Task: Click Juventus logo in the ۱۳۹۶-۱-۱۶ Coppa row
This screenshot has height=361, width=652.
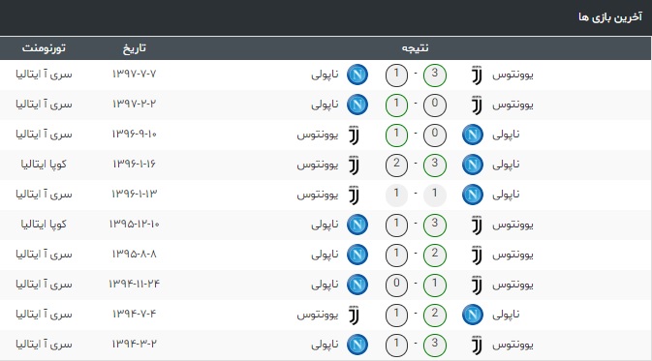Action: (x=354, y=165)
